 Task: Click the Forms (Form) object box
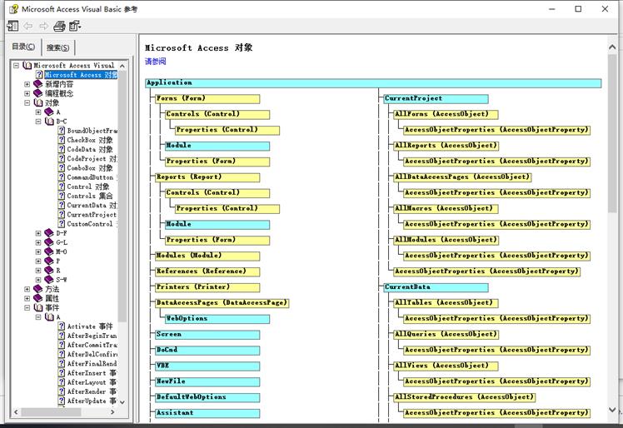(207, 98)
